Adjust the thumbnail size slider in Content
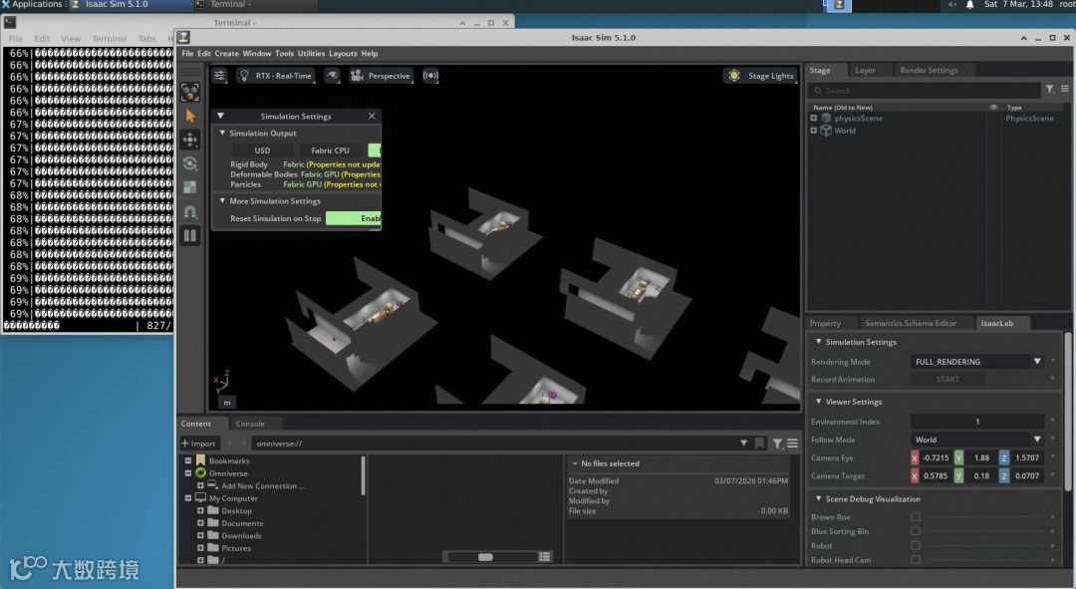The image size is (1076, 589). pyautogui.click(x=485, y=557)
